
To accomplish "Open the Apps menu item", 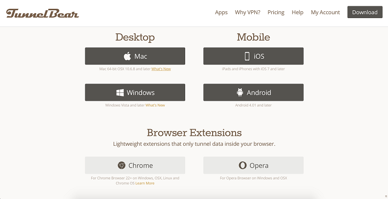I will (221, 12).
